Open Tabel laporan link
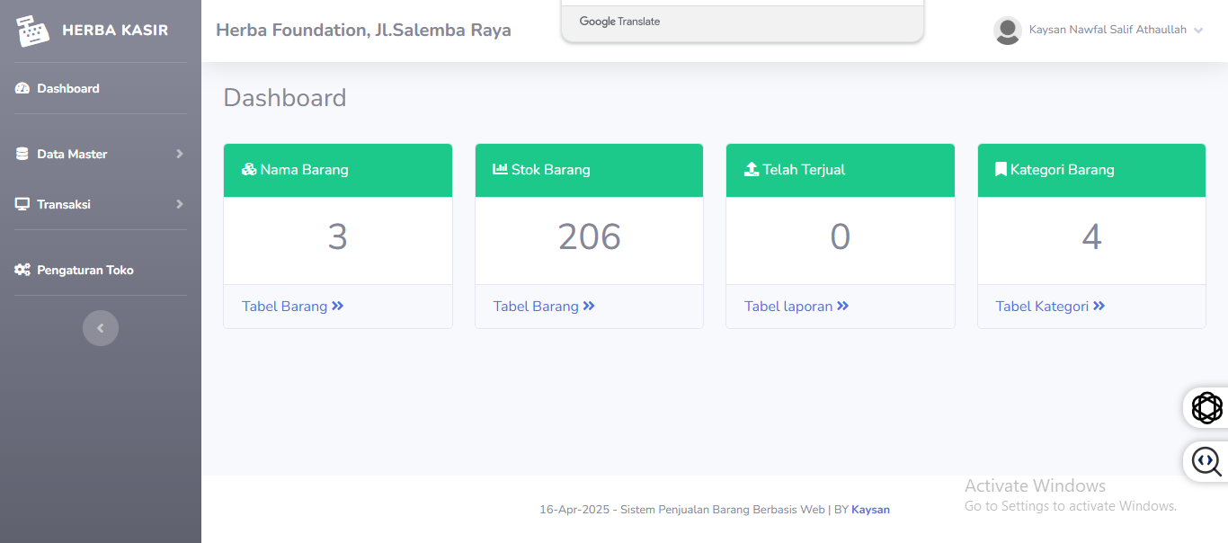 pos(796,307)
